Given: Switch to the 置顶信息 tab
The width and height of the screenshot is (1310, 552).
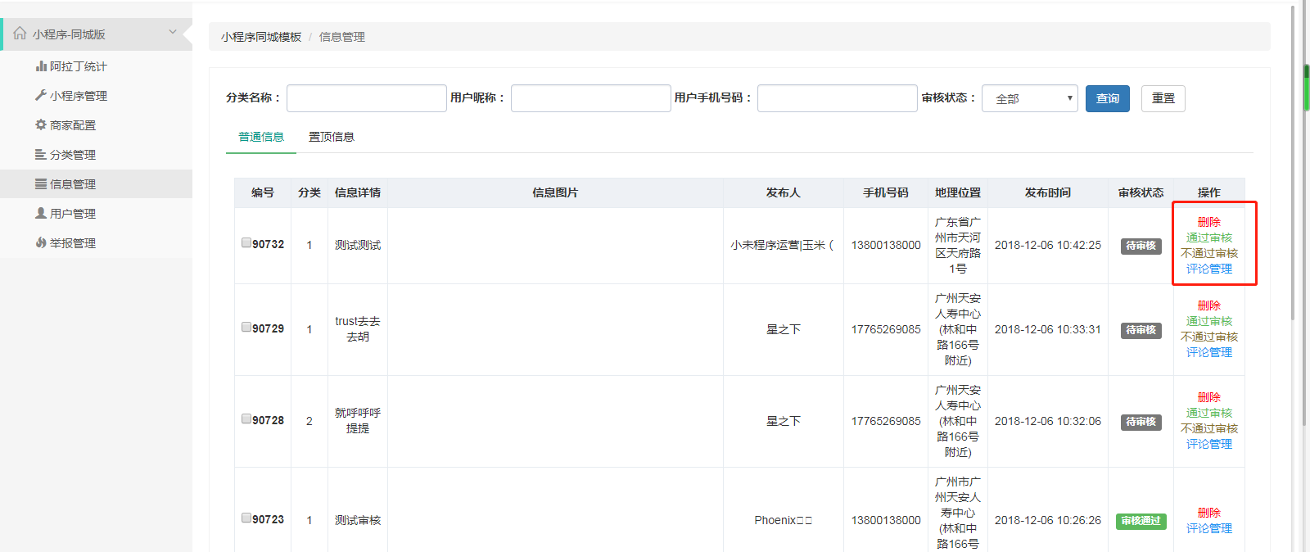Looking at the screenshot, I should pyautogui.click(x=331, y=137).
